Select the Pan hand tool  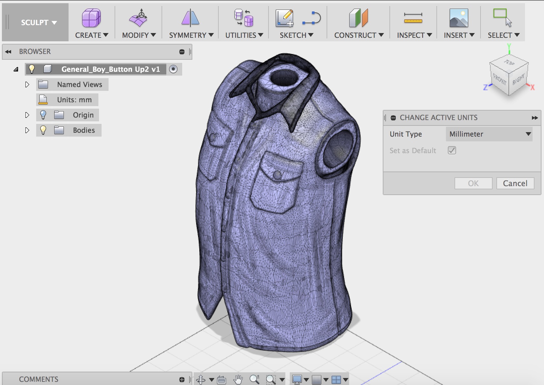238,379
